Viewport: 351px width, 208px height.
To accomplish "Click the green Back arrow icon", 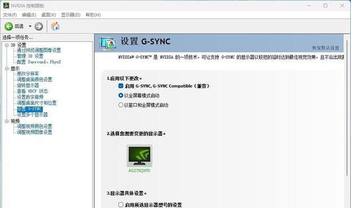I will click(x=9, y=26).
